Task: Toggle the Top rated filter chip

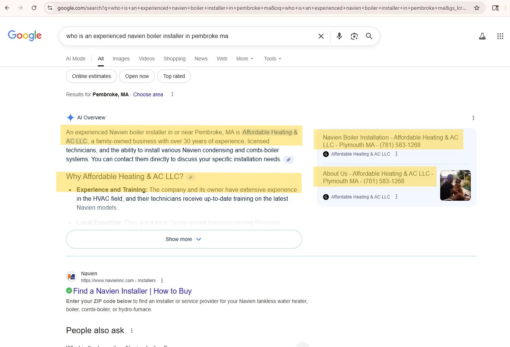Action: [x=174, y=76]
